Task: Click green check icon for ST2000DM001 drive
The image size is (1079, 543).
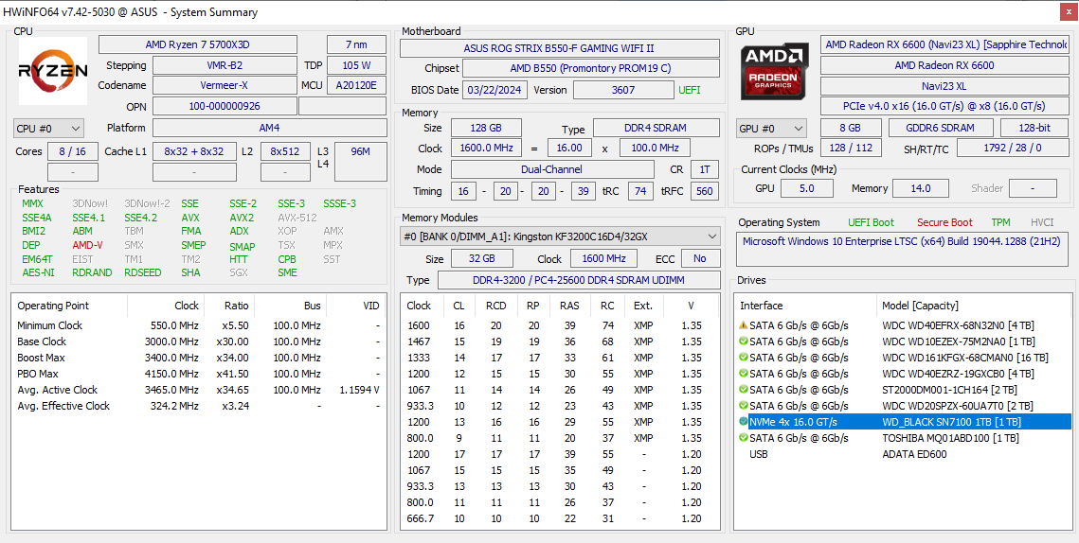Action: (744, 390)
